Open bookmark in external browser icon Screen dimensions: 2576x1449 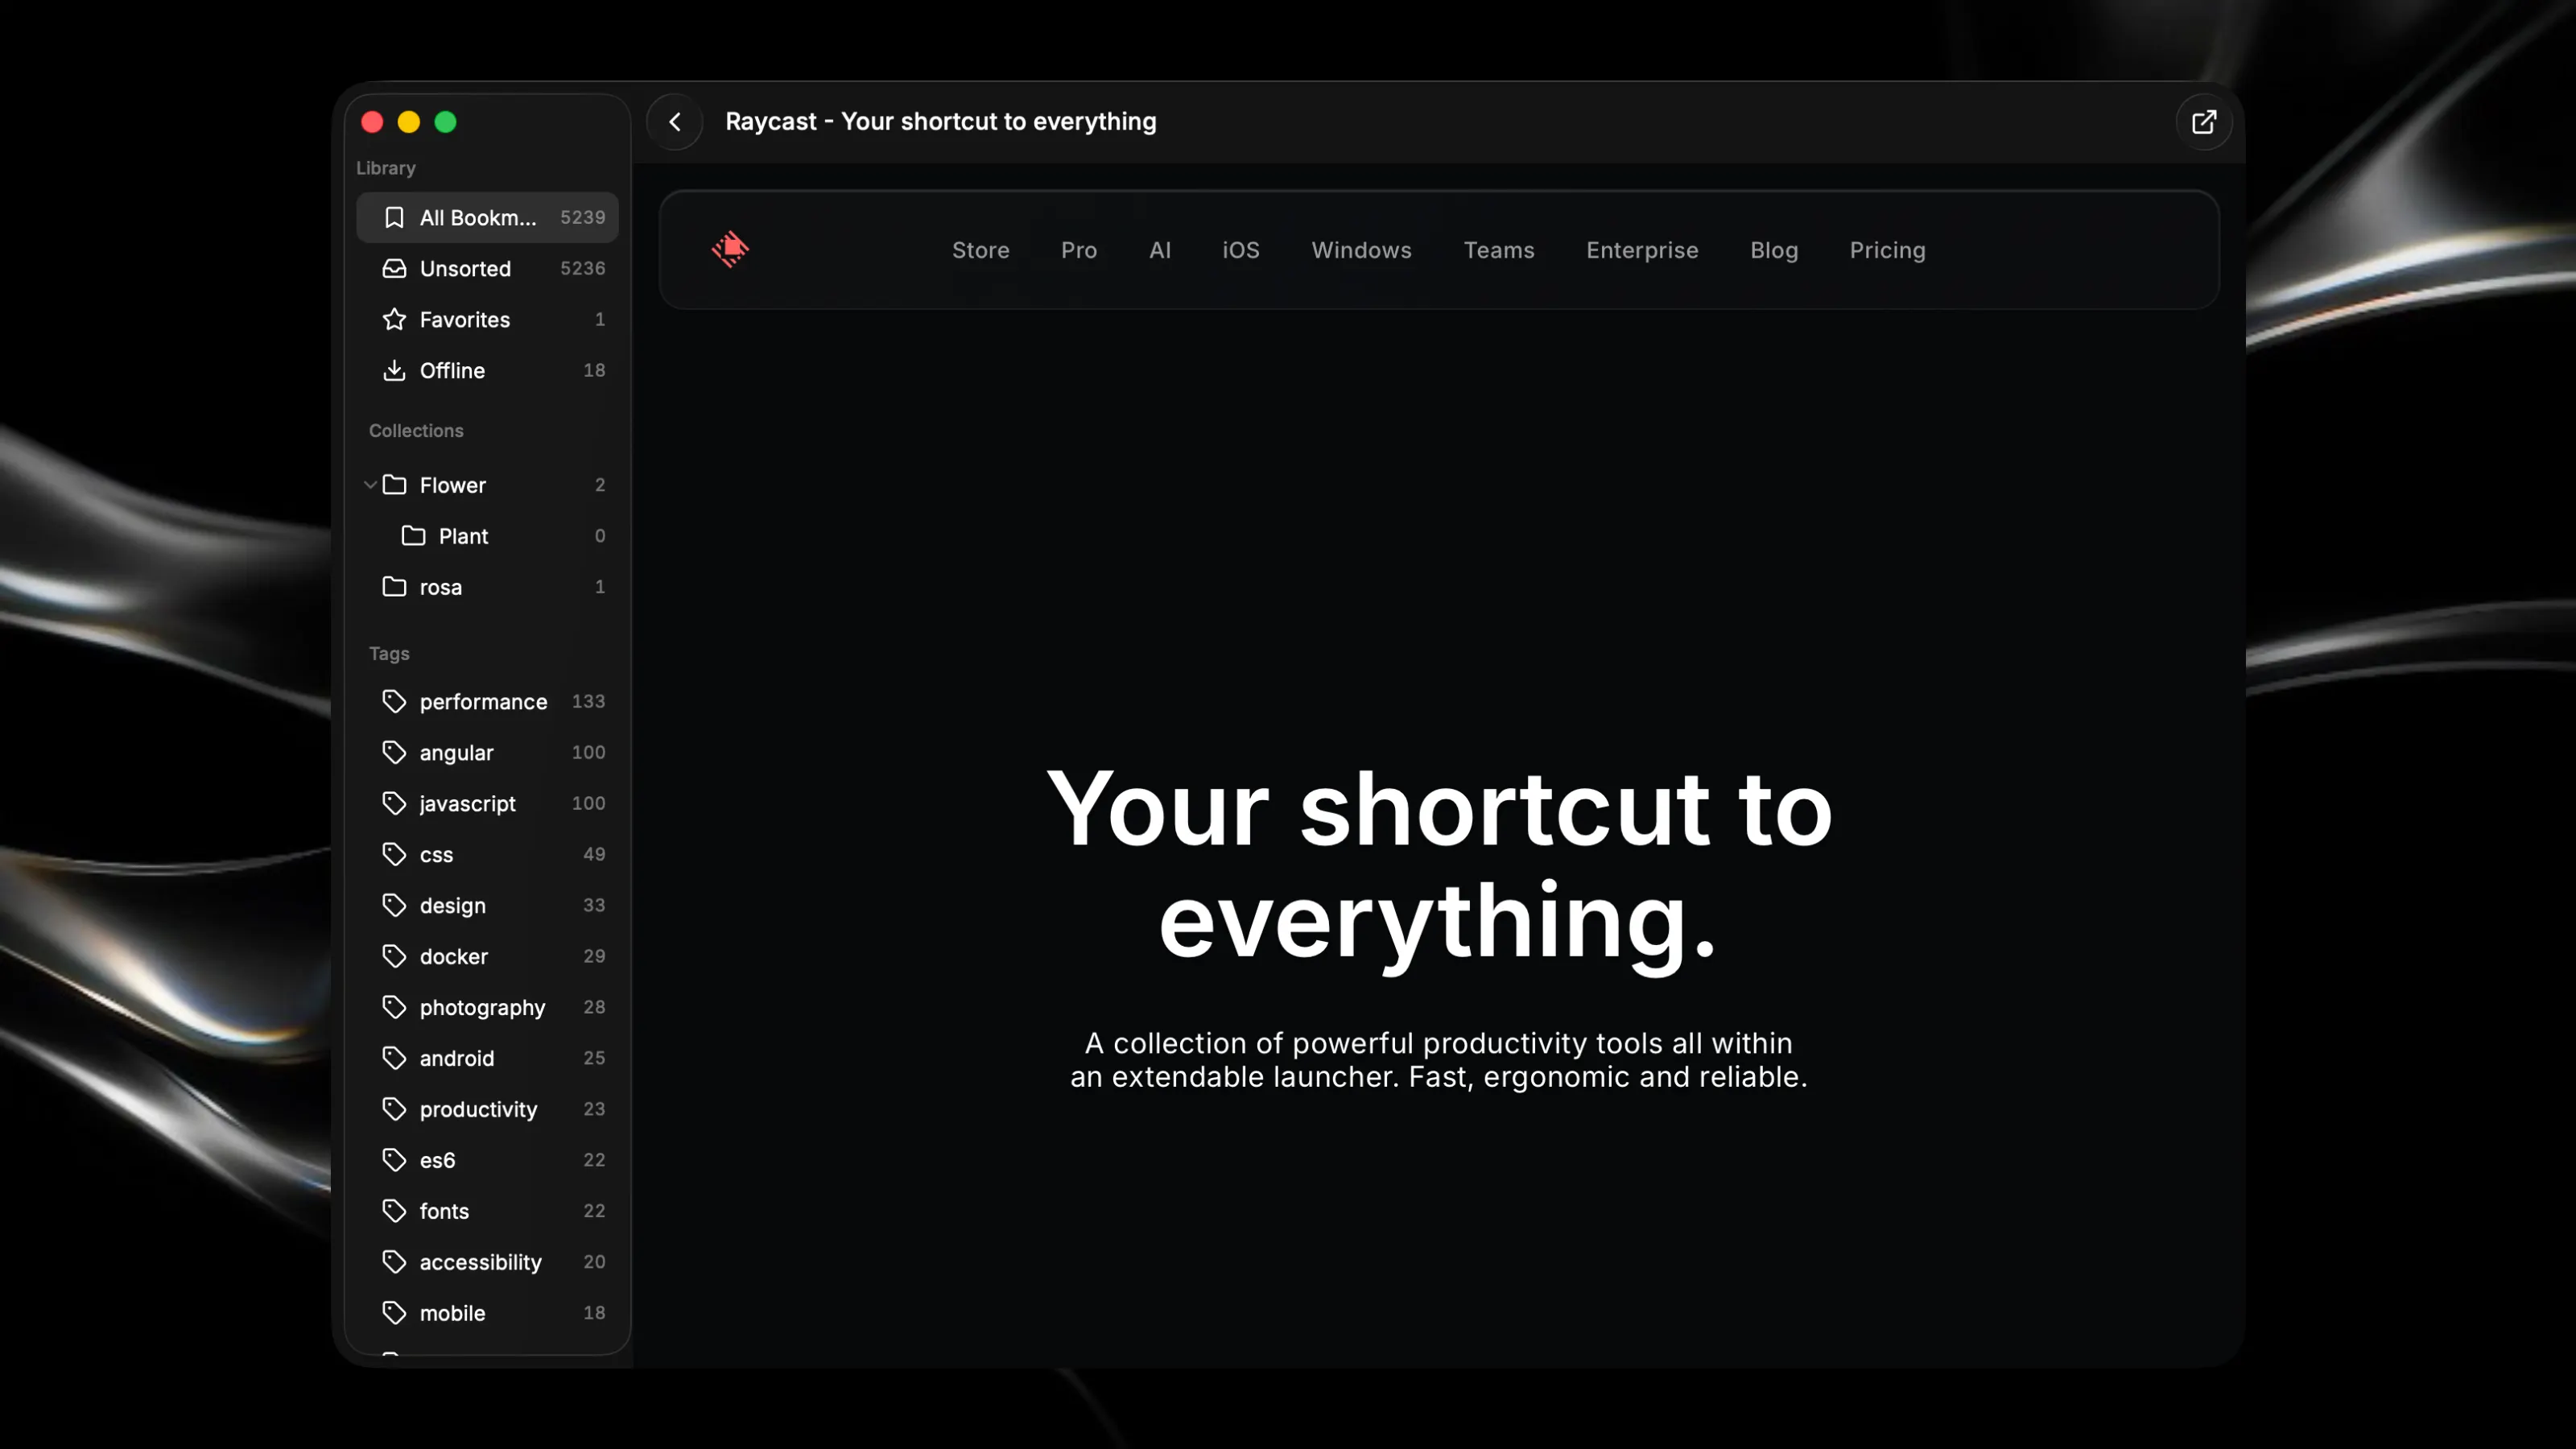2204,122
